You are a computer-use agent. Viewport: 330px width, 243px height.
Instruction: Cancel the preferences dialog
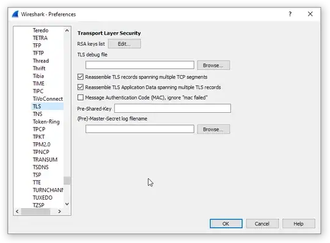(x=262, y=223)
